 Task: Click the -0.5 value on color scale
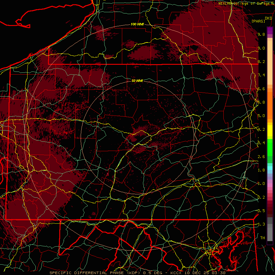(x=261, y=211)
